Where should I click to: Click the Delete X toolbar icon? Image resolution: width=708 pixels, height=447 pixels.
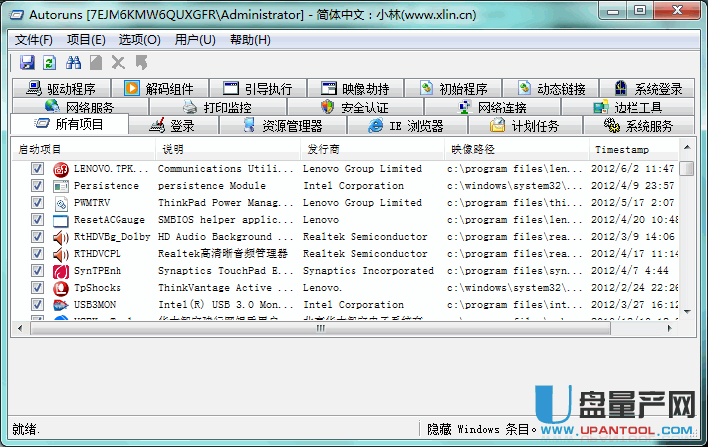pos(118,63)
